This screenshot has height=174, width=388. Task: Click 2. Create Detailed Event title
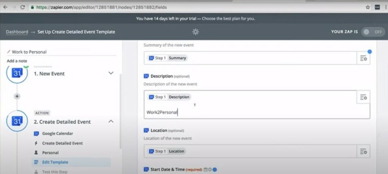click(x=62, y=122)
